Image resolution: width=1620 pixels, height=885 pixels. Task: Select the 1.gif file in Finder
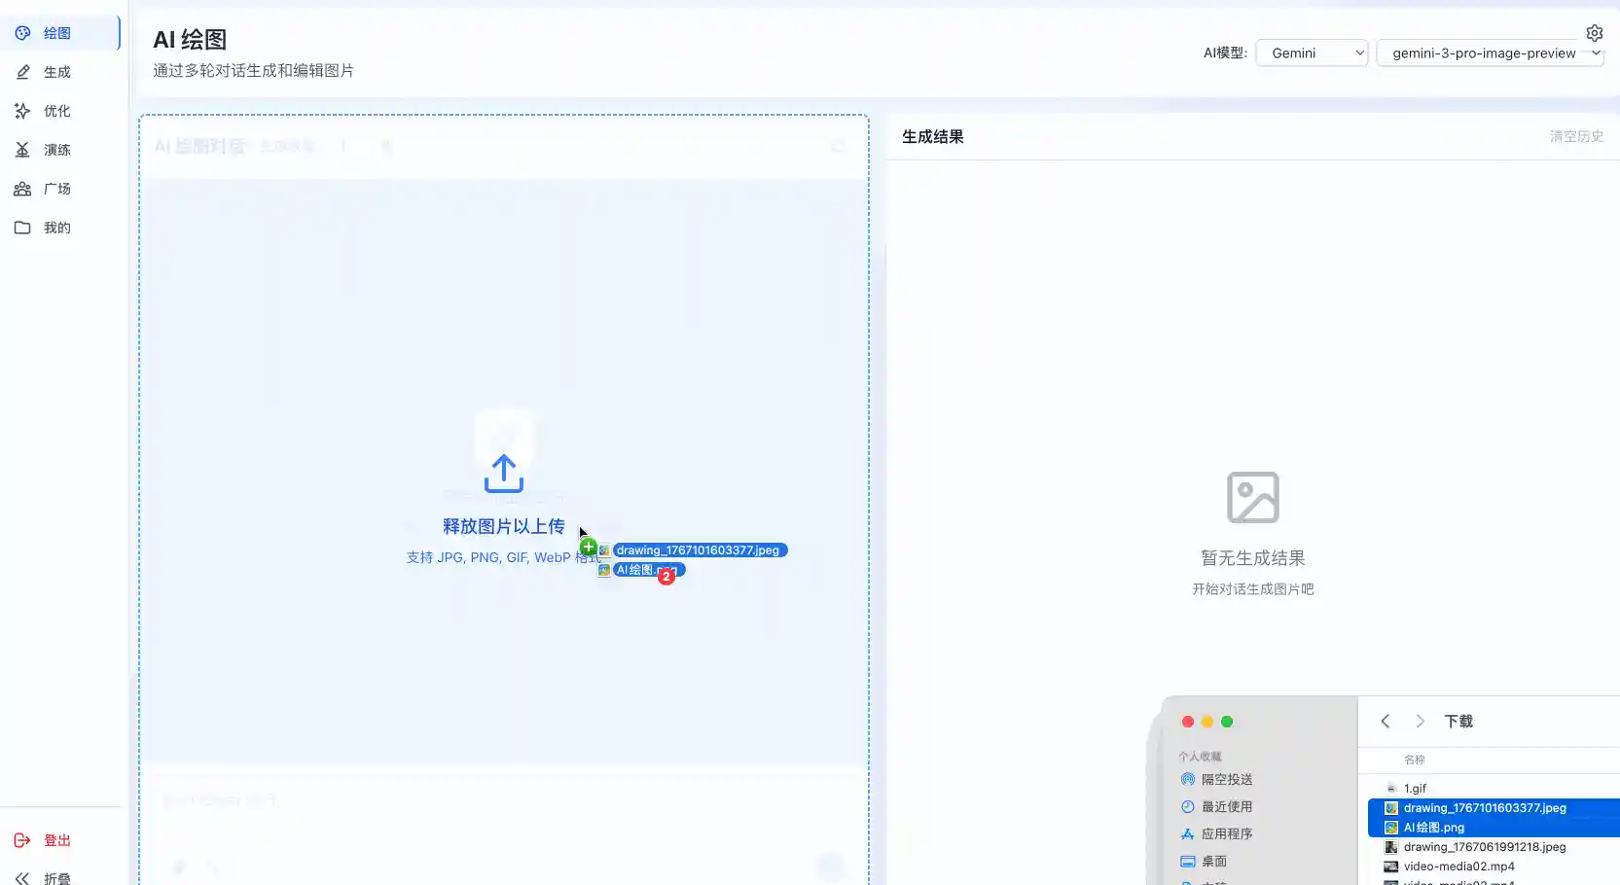pos(1415,789)
